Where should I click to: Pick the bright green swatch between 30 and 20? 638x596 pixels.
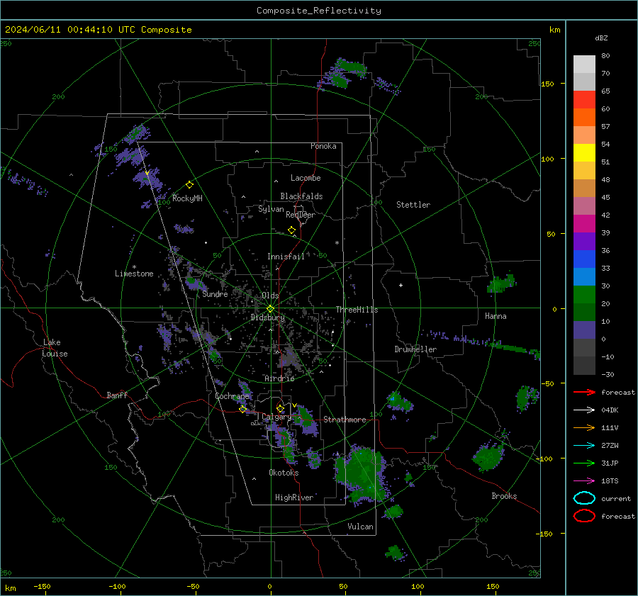tap(584, 295)
